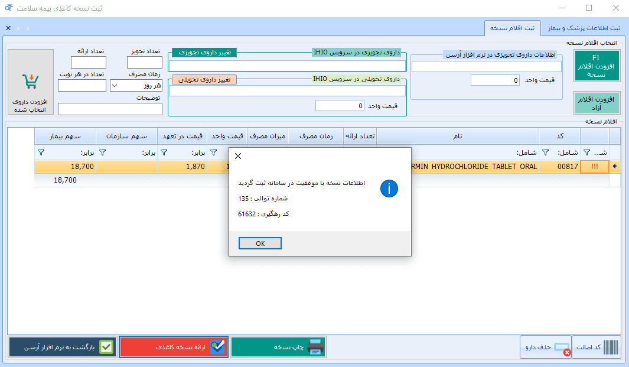Click the row indicator arrow of drug row

pos(615,166)
